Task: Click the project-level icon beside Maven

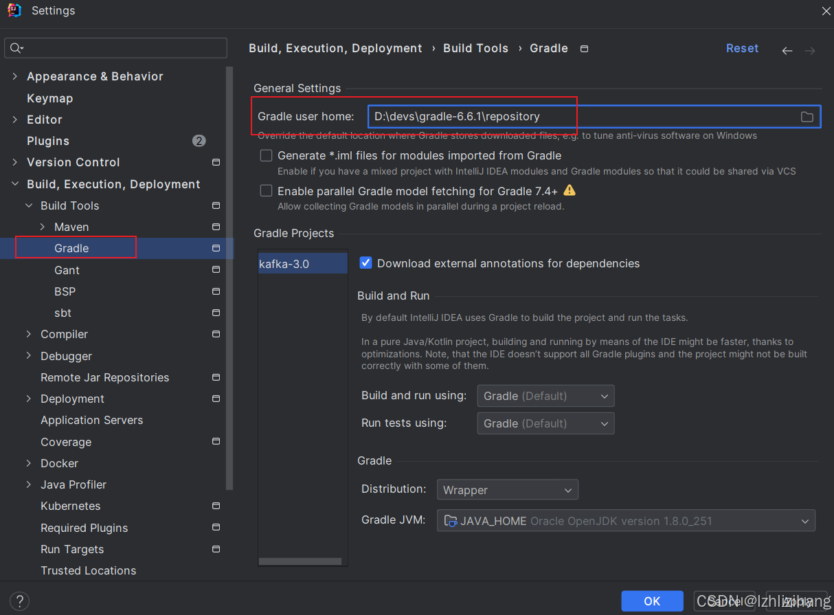Action: (216, 227)
